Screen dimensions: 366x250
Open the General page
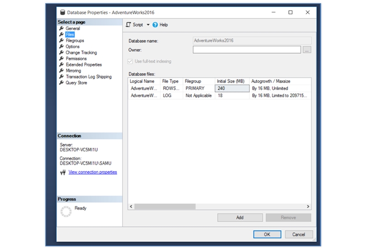[x=73, y=28]
